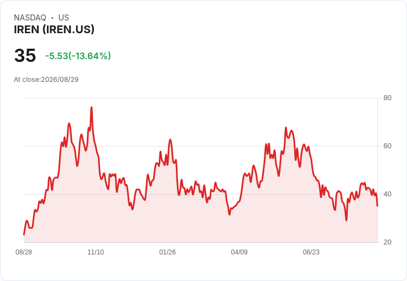Click the US market label
This screenshot has height=281, width=407.
(x=64, y=18)
